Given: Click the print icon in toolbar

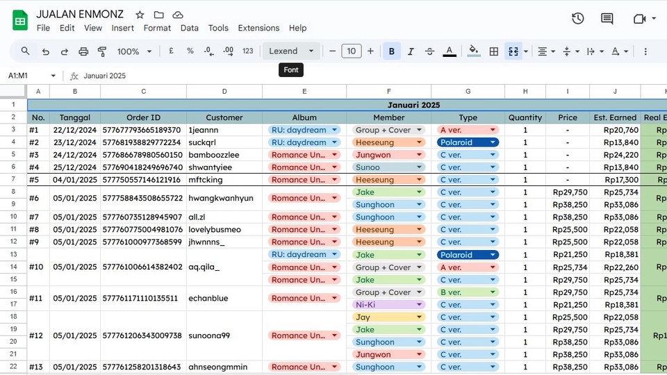Looking at the screenshot, I should (83, 51).
